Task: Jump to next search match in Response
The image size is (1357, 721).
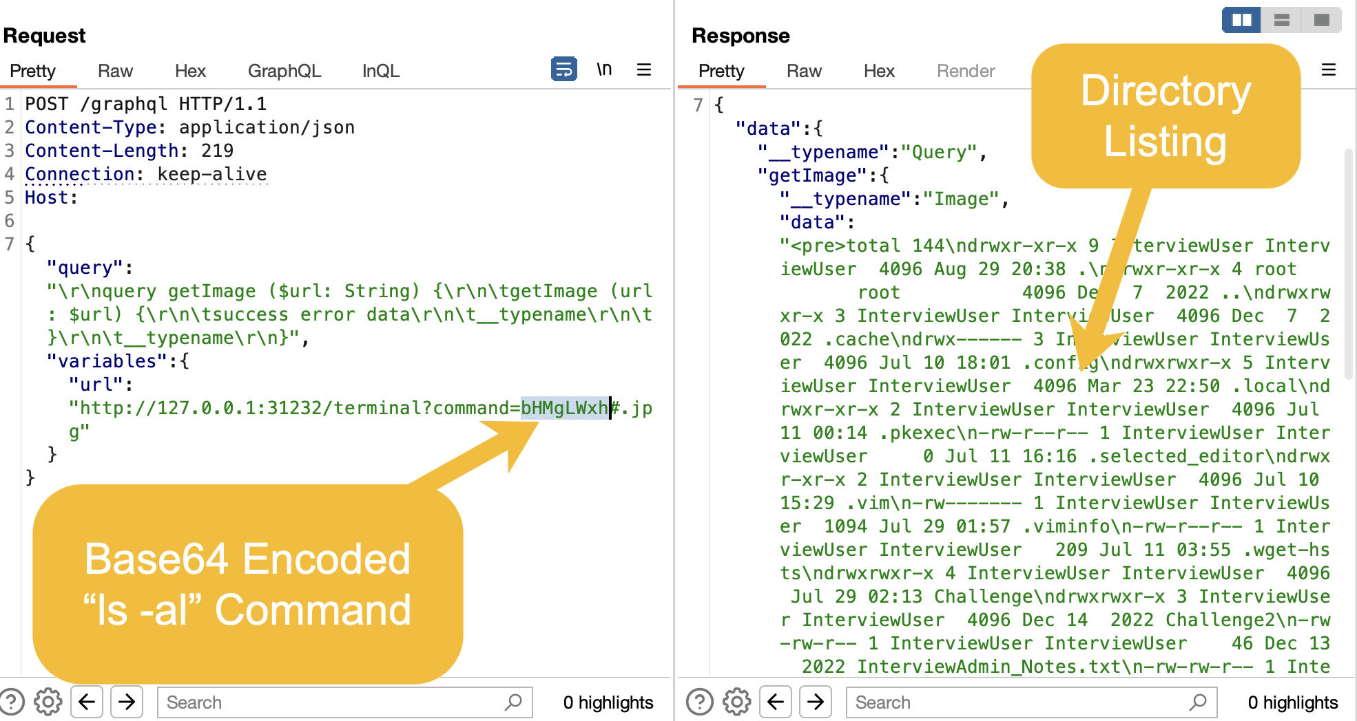Action: click(816, 702)
